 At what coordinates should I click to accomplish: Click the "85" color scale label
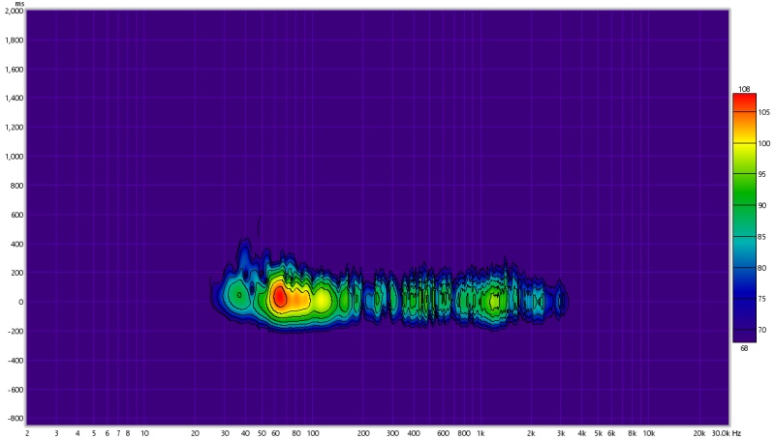(761, 237)
